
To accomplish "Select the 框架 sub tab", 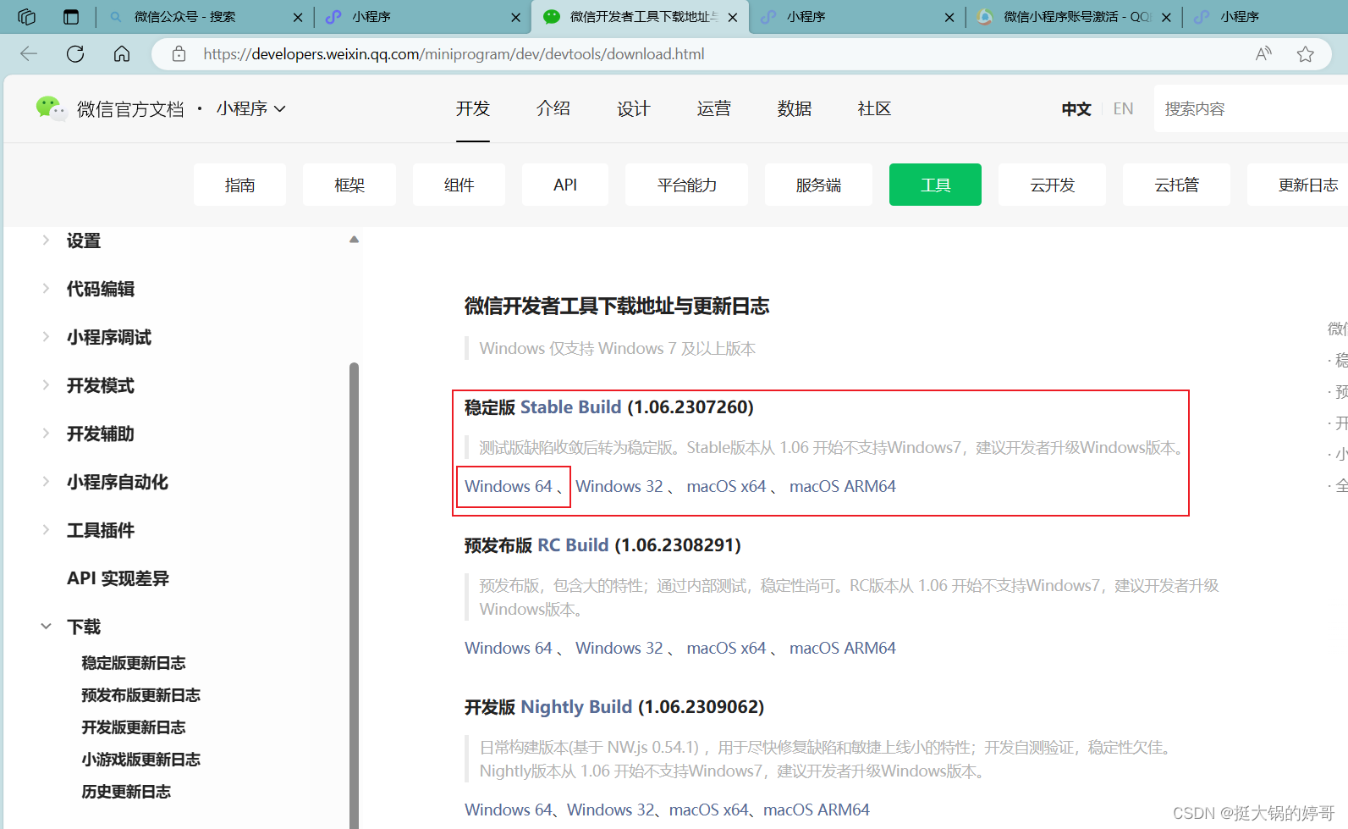I will (349, 185).
